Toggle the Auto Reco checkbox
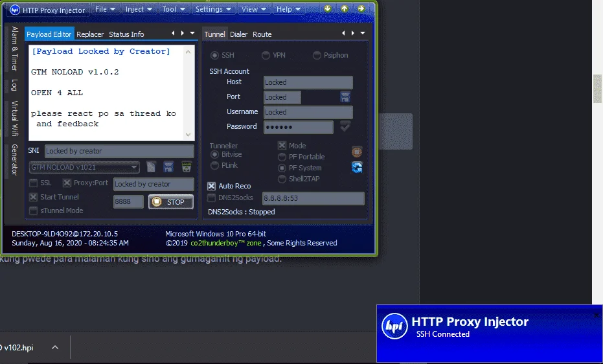This screenshot has width=603, height=364. pyautogui.click(x=212, y=186)
